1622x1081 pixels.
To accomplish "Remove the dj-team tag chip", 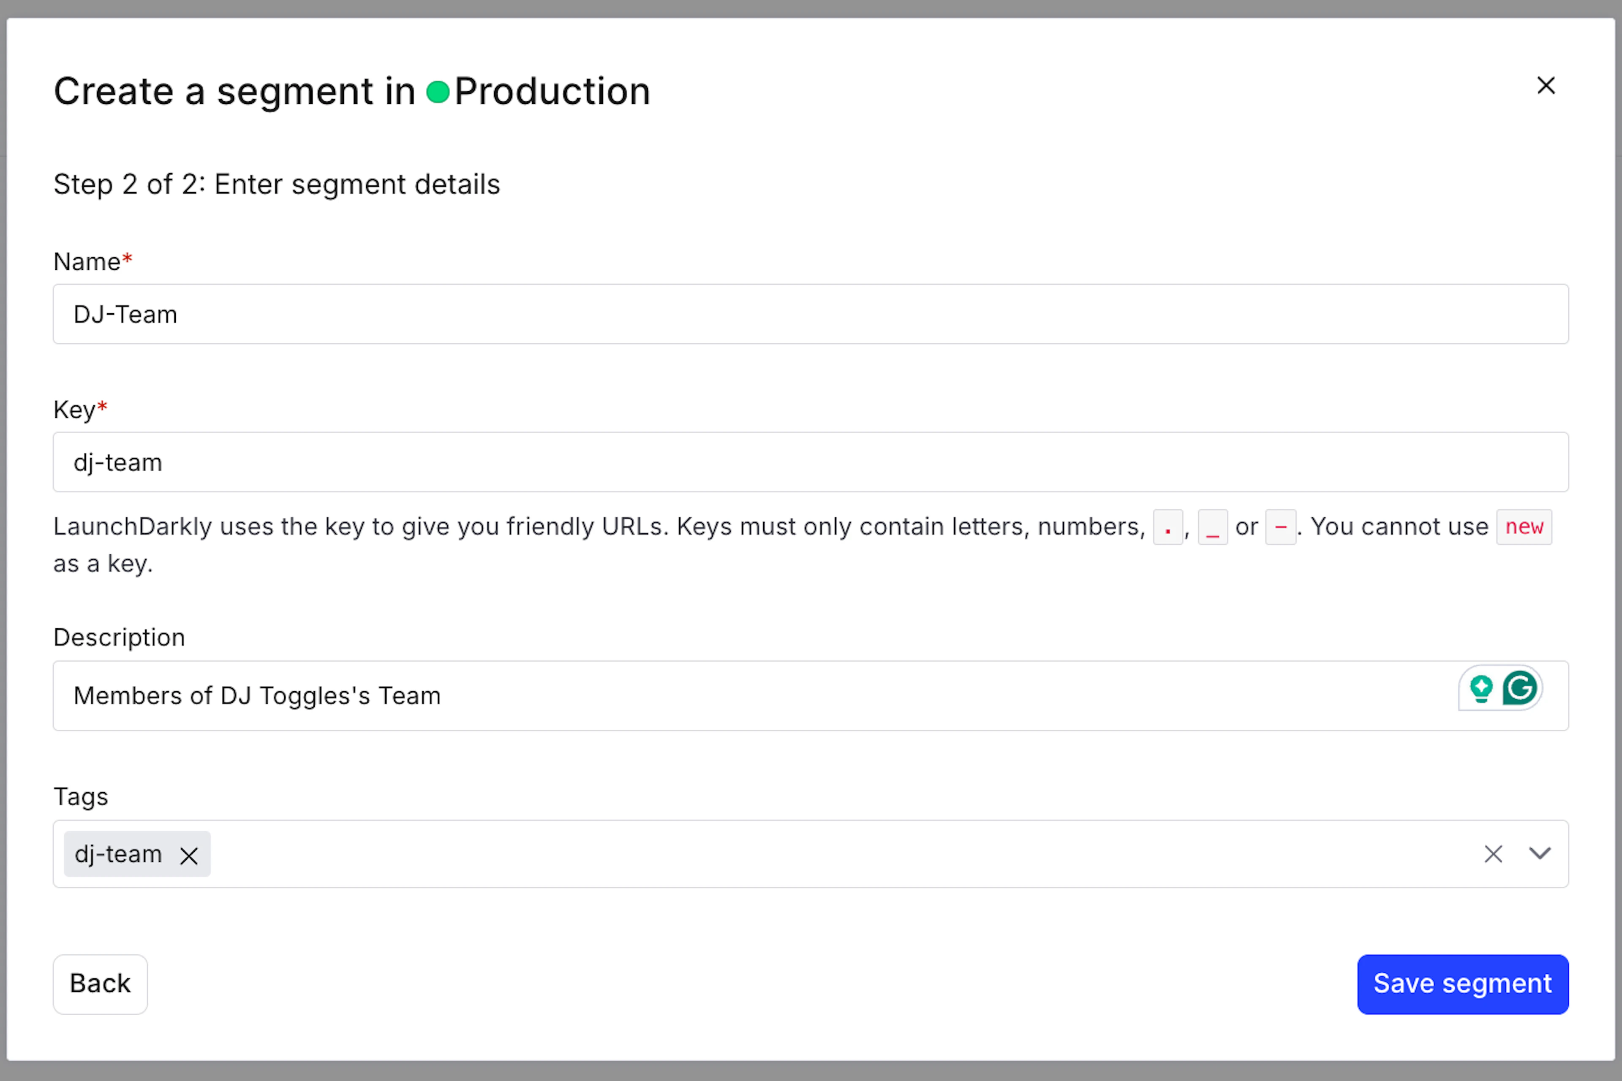I will [188, 854].
